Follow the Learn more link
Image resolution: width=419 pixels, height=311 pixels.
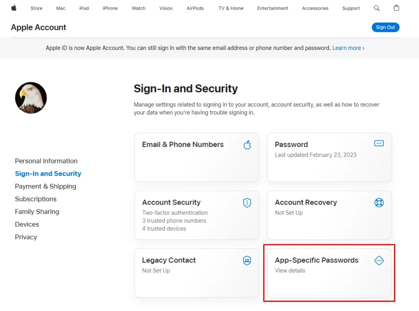pyautogui.click(x=348, y=48)
